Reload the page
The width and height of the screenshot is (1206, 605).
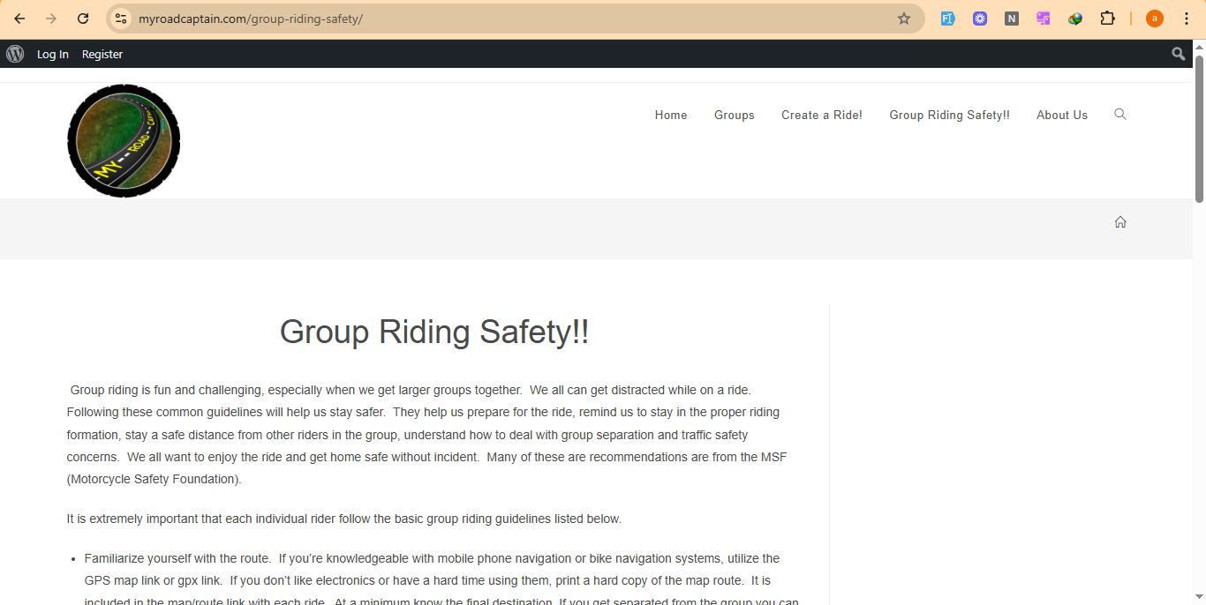(83, 19)
